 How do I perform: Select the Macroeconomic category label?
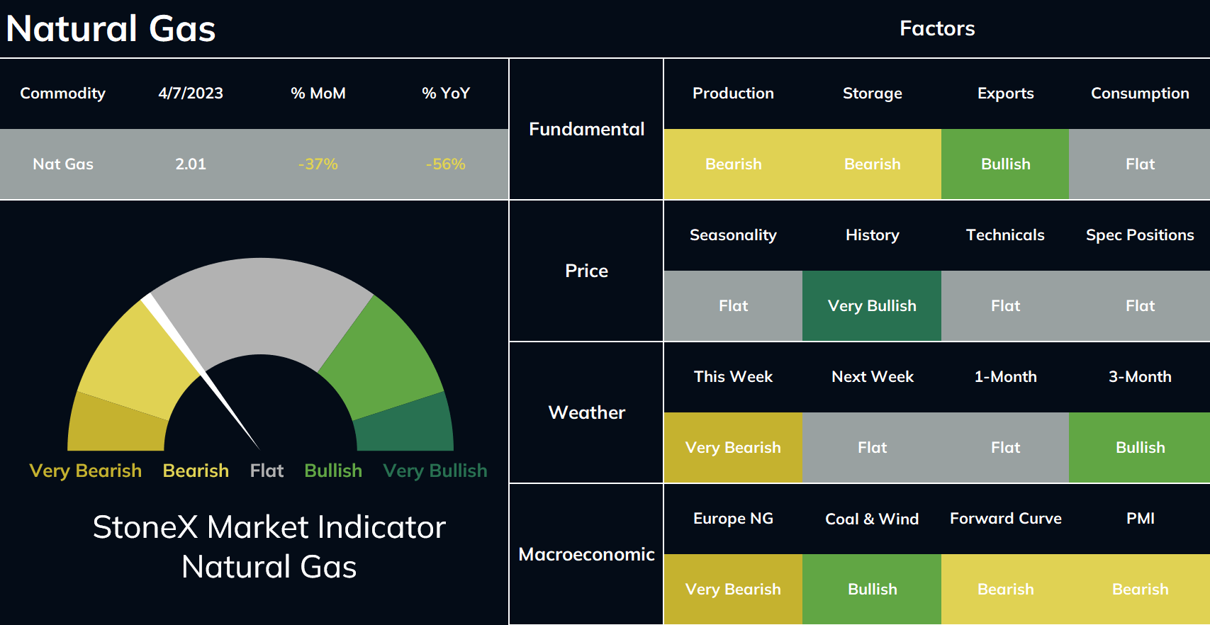coord(587,554)
